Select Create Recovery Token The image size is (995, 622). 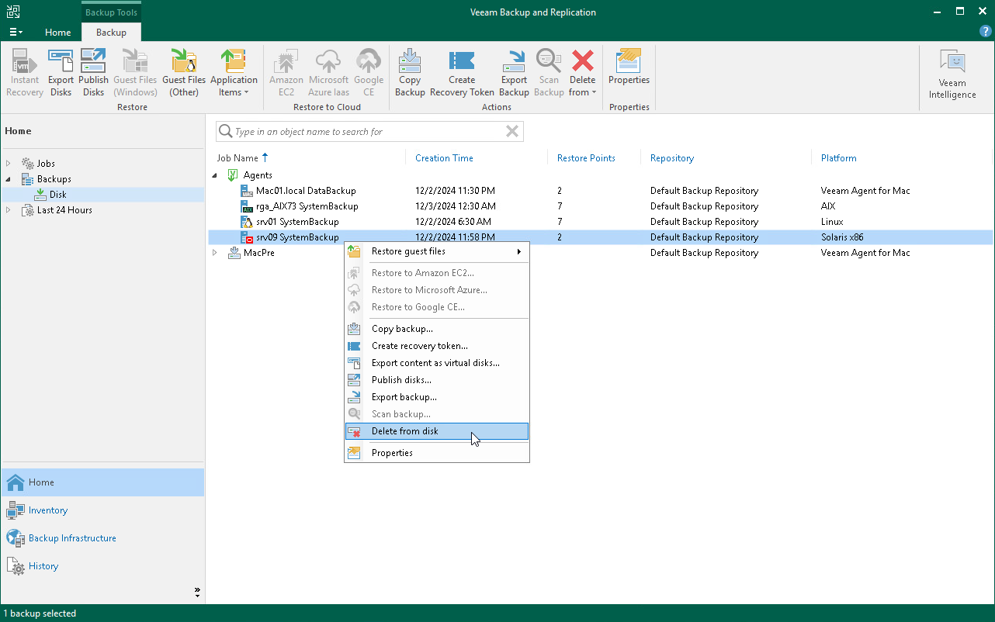tap(462, 72)
